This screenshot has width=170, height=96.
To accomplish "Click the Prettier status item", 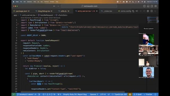I will 148,94.
